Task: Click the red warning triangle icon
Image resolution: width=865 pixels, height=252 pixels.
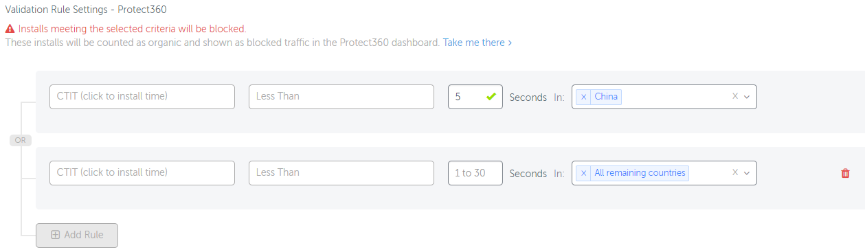Action: (10, 30)
